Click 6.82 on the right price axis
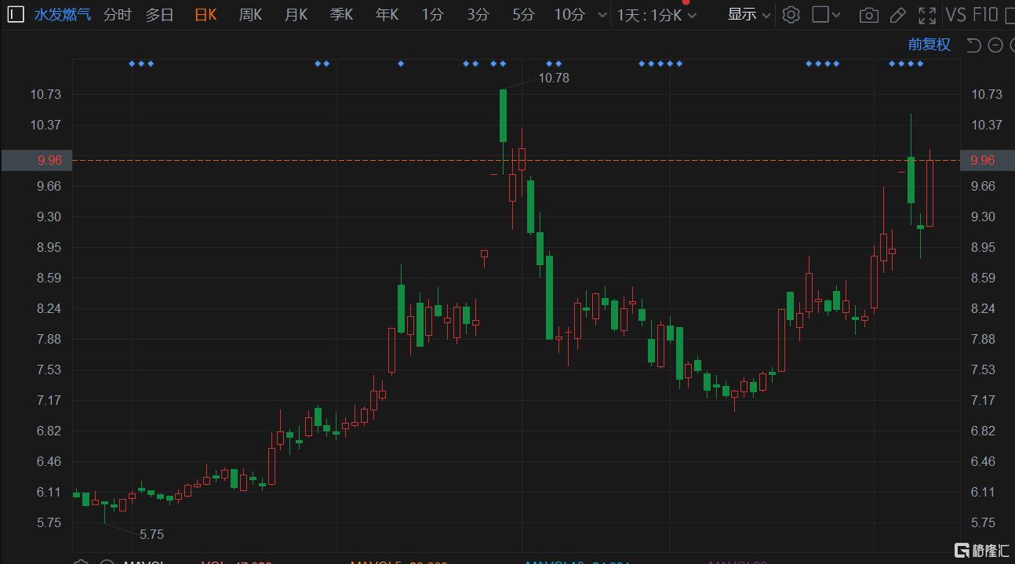1015x564 pixels. 984,431
